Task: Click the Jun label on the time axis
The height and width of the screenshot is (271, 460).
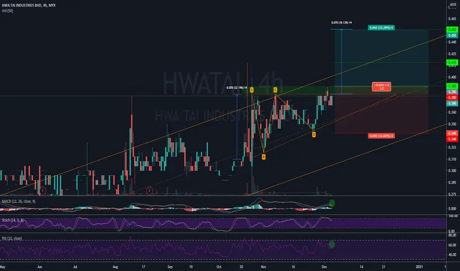Action: [x=39, y=267]
